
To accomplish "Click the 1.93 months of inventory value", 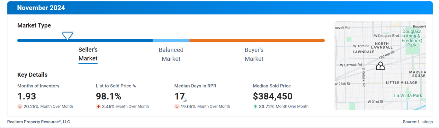I will (27, 96).
